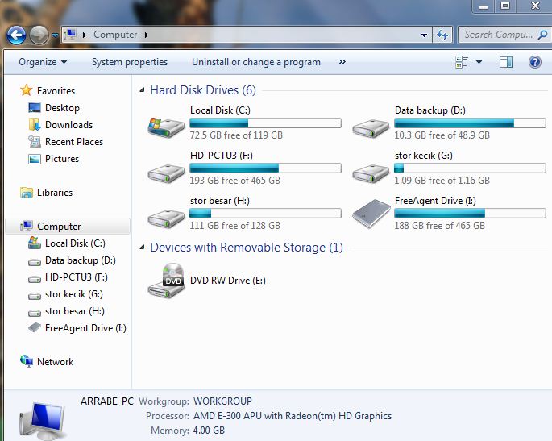Click the stor kecik (G:) drive label
Viewport: 552px width, 441px height.
click(424, 156)
